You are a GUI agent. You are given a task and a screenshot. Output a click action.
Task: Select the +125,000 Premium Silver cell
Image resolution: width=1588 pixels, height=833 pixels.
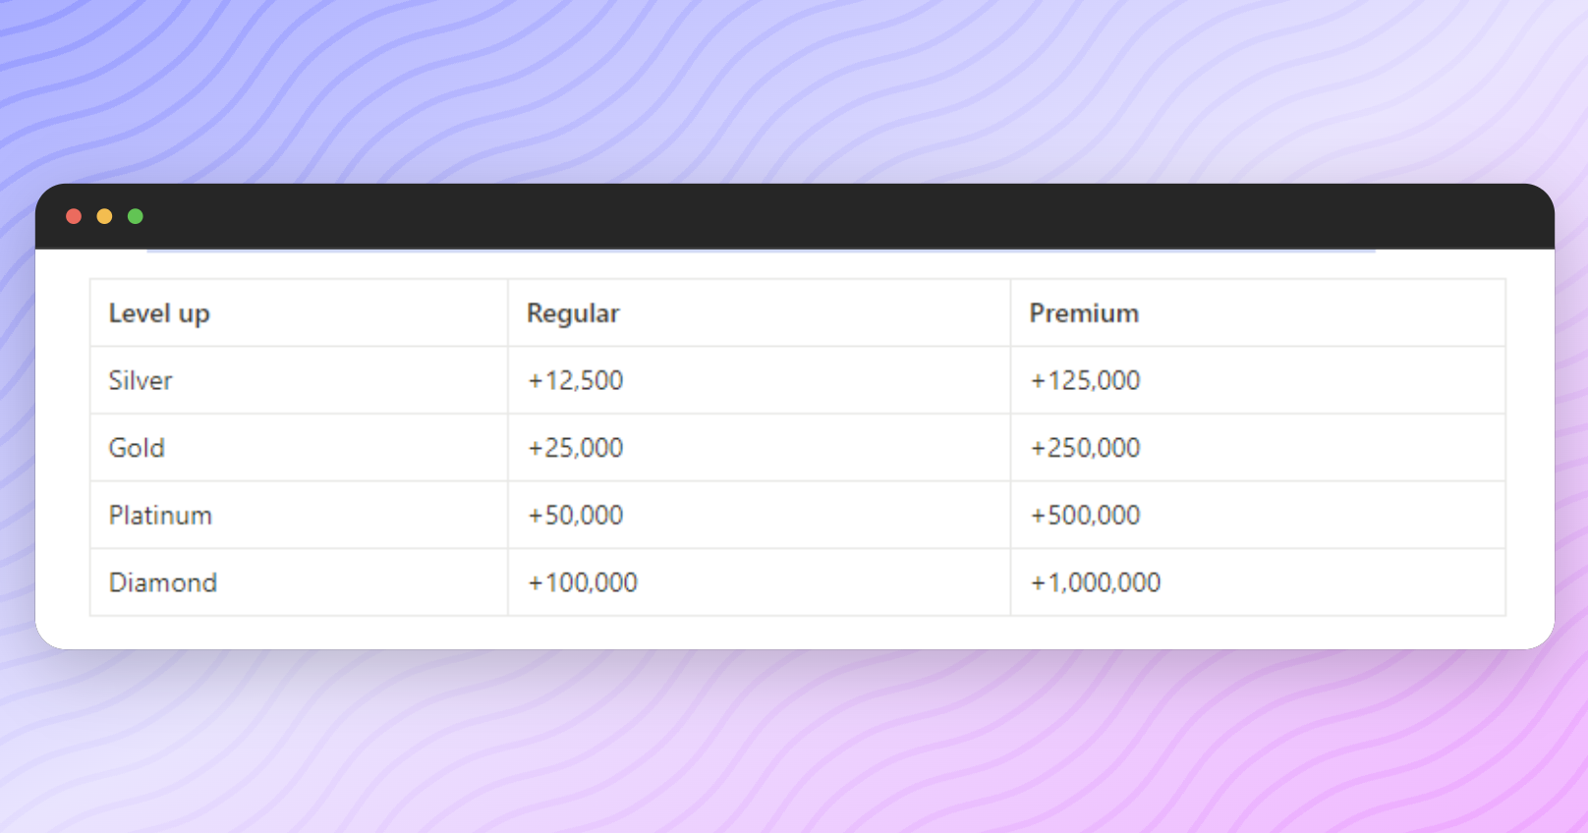click(x=1258, y=380)
